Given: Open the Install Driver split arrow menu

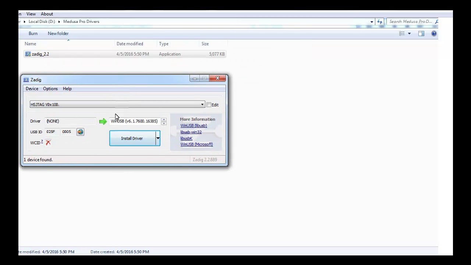Looking at the screenshot, I should pos(158,138).
